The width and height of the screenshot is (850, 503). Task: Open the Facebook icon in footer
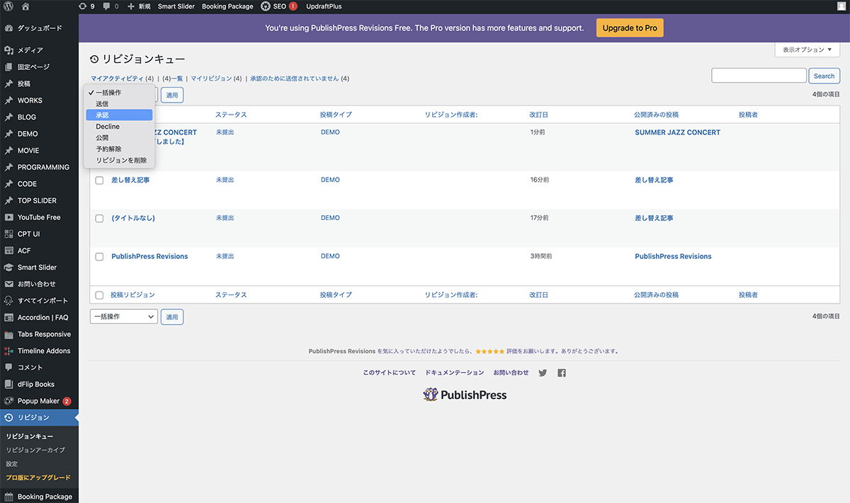pos(562,373)
